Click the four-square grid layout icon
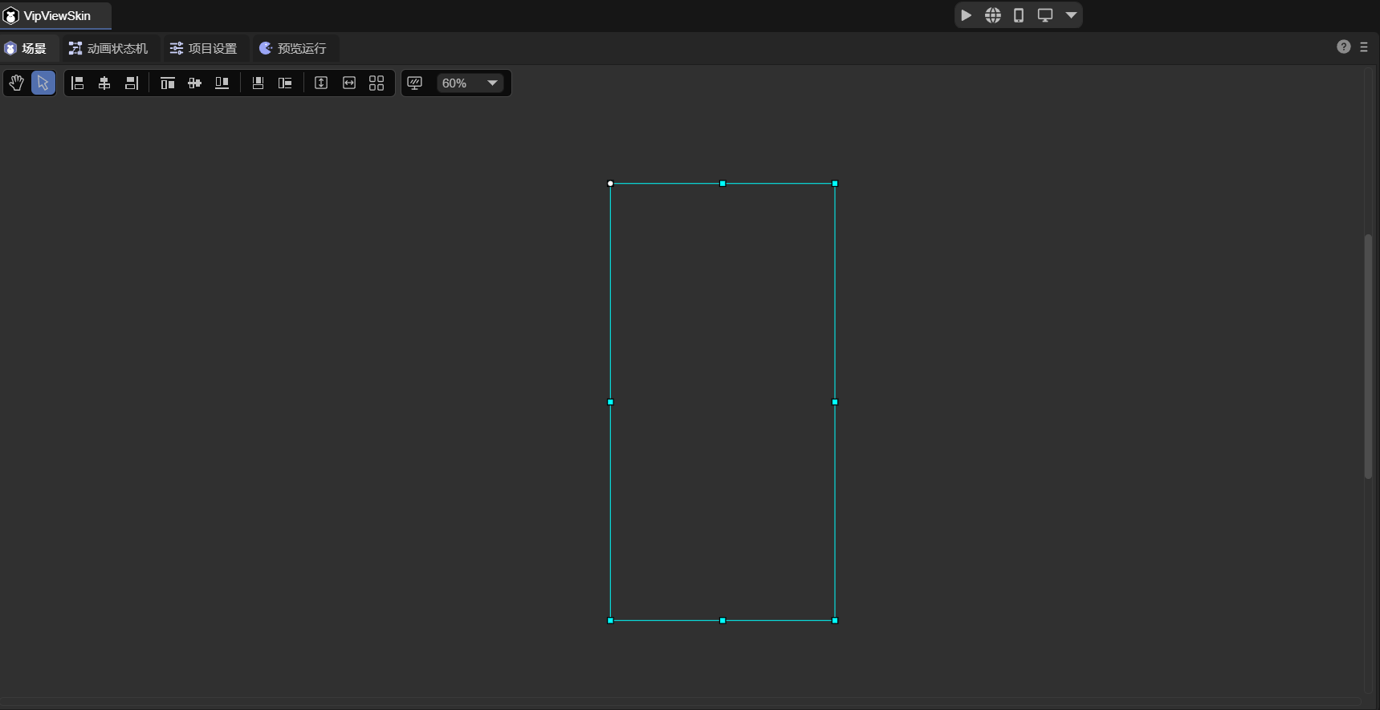Viewport: 1380px width, 710px height. point(377,83)
